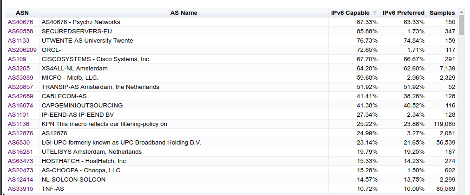This screenshot has width=470, height=195.
Task: Open the AS1136 link
Action: pyautogui.click(x=19, y=124)
